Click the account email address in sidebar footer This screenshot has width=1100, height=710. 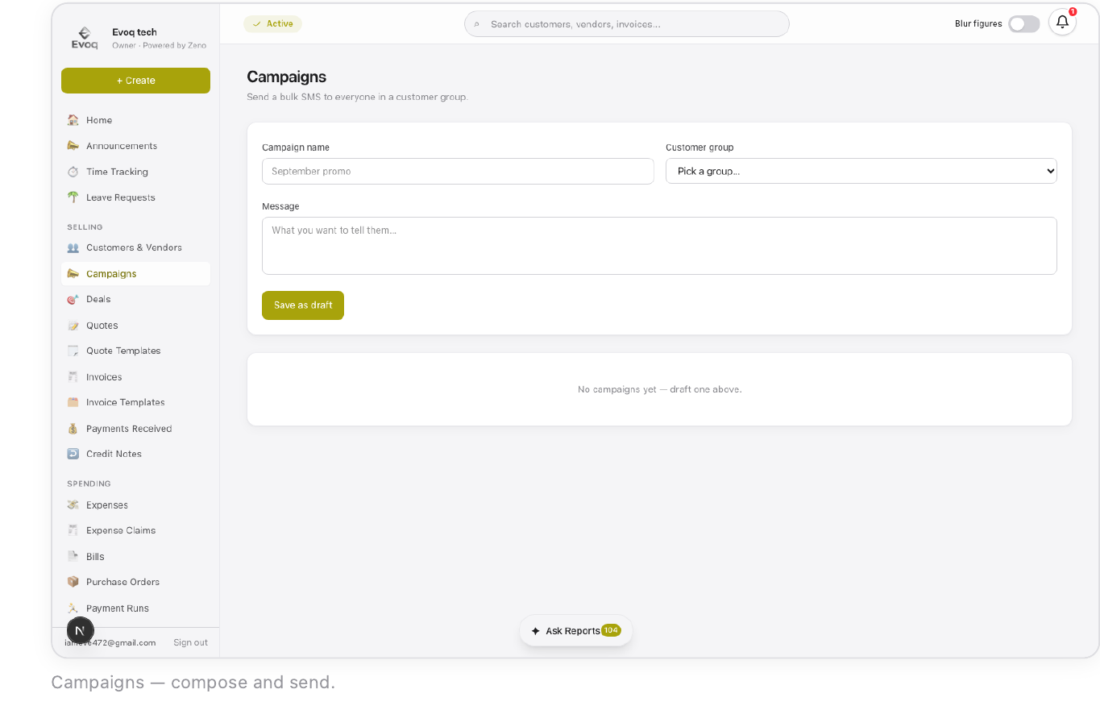click(x=110, y=642)
